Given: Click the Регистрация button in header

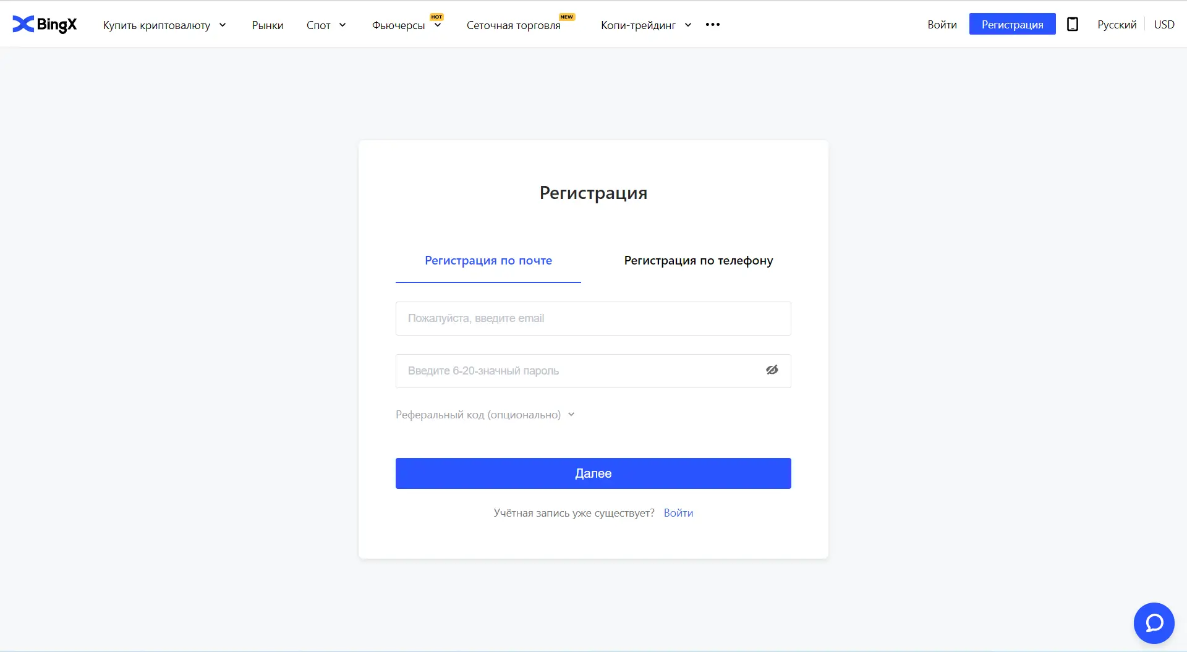Looking at the screenshot, I should click(1012, 24).
